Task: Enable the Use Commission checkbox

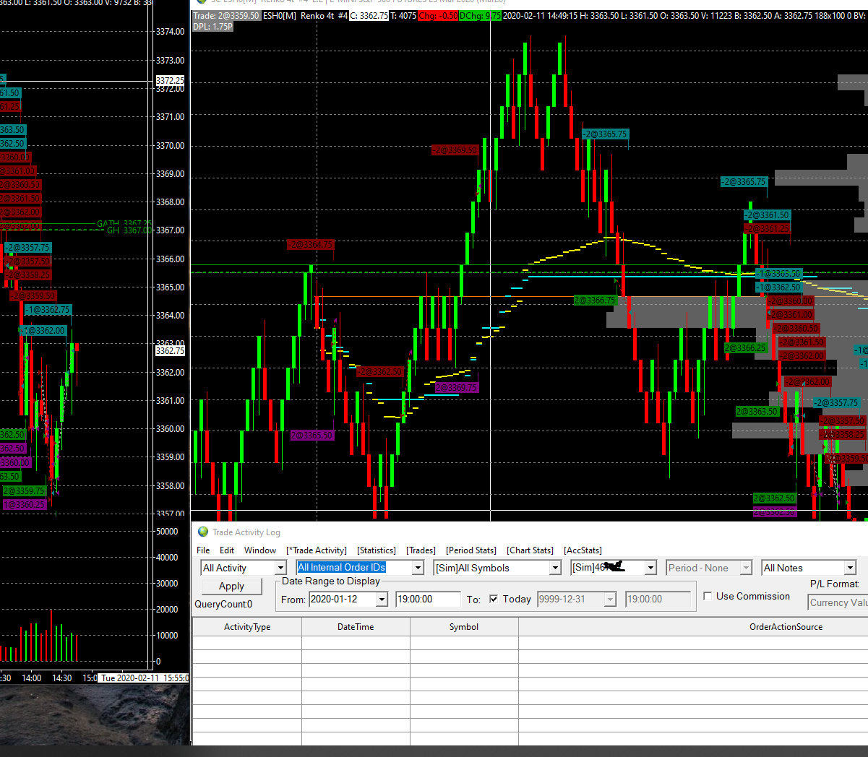Action: [708, 596]
